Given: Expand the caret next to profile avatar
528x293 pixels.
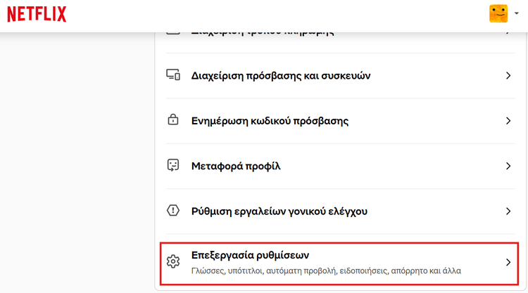Looking at the screenshot, I should click(516, 14).
